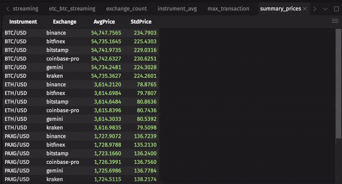Open the table options hamburger menu

335,21
